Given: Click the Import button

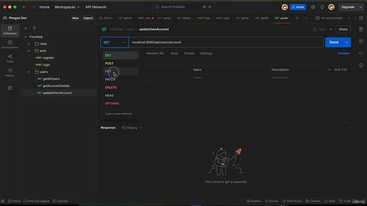Looking at the screenshot, I should (x=88, y=18).
